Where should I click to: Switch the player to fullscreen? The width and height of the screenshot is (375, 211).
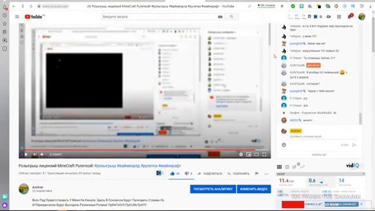click(264, 155)
